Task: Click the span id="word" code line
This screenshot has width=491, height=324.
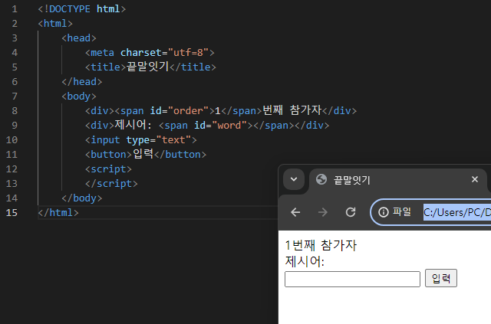Action: [x=207, y=125]
